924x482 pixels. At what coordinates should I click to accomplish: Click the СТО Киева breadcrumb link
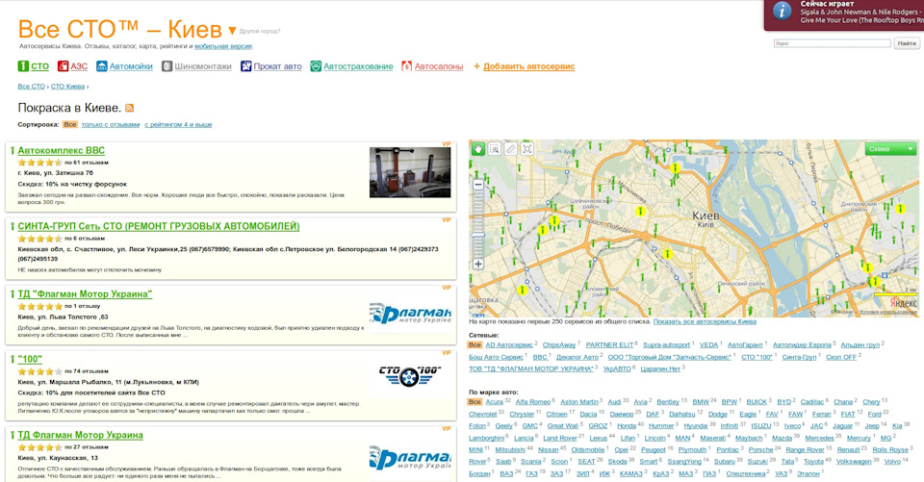67,86
